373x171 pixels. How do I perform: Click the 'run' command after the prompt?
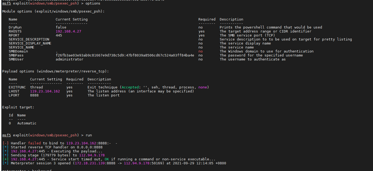(89, 135)
